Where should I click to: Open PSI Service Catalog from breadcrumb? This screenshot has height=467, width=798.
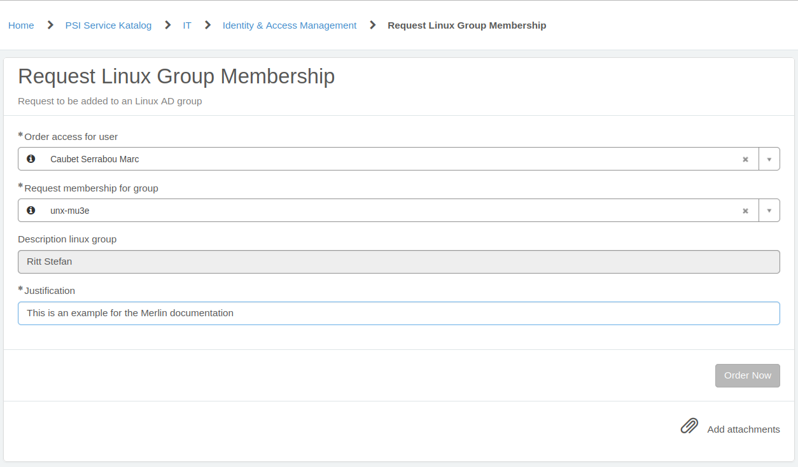pyautogui.click(x=108, y=25)
